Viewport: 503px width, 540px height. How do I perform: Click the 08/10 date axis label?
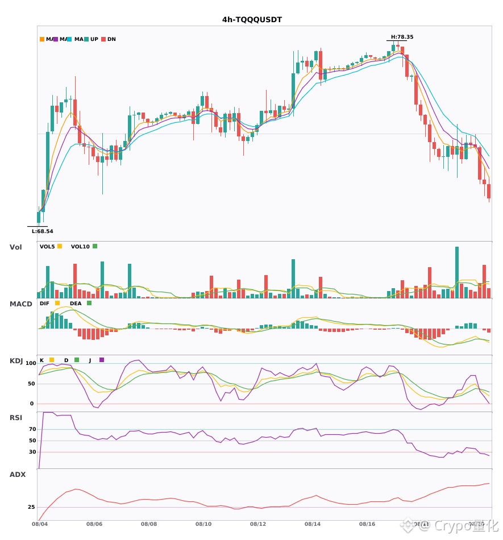point(203,524)
